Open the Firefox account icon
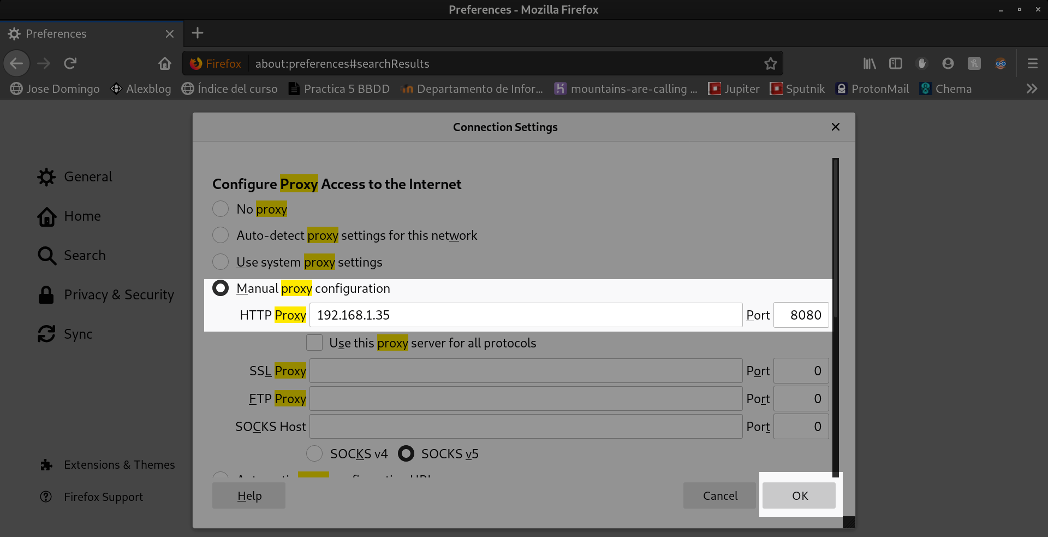The image size is (1048, 537). (948, 64)
